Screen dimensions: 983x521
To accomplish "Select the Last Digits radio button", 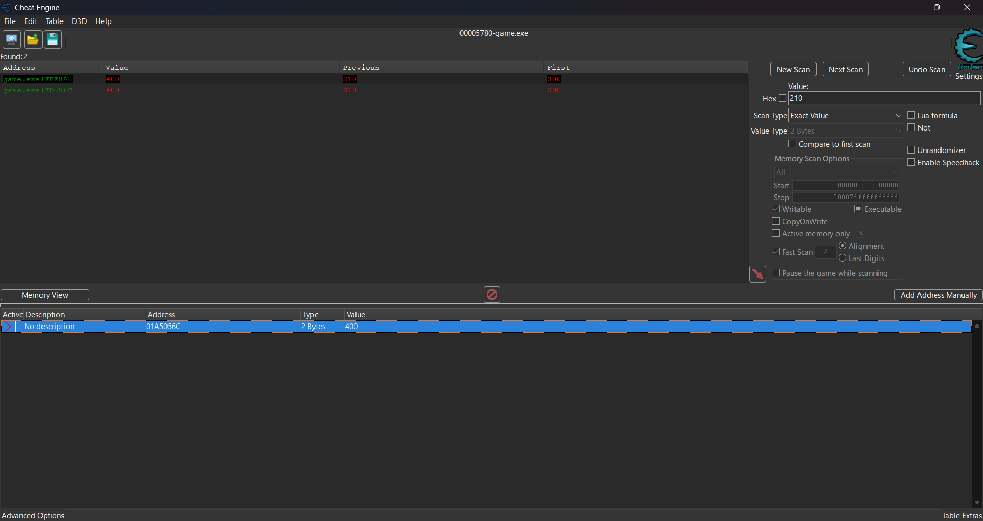I will pos(843,258).
